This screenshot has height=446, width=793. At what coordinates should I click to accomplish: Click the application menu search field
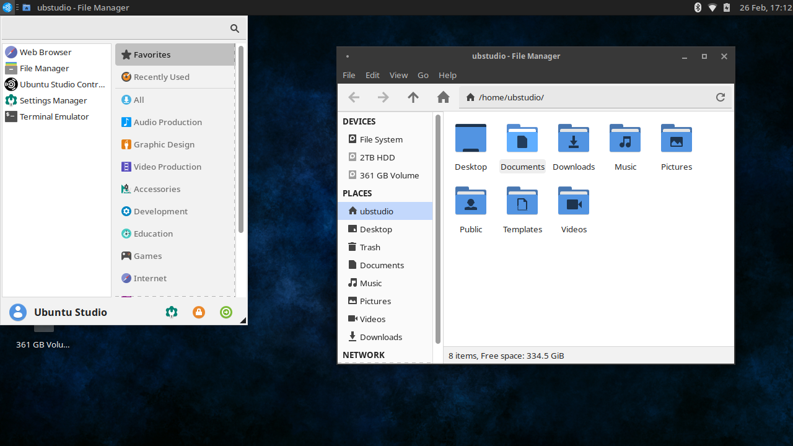click(116, 28)
